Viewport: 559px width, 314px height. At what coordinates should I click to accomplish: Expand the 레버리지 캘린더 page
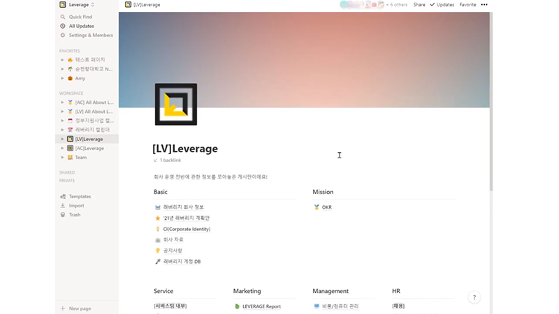click(x=62, y=130)
